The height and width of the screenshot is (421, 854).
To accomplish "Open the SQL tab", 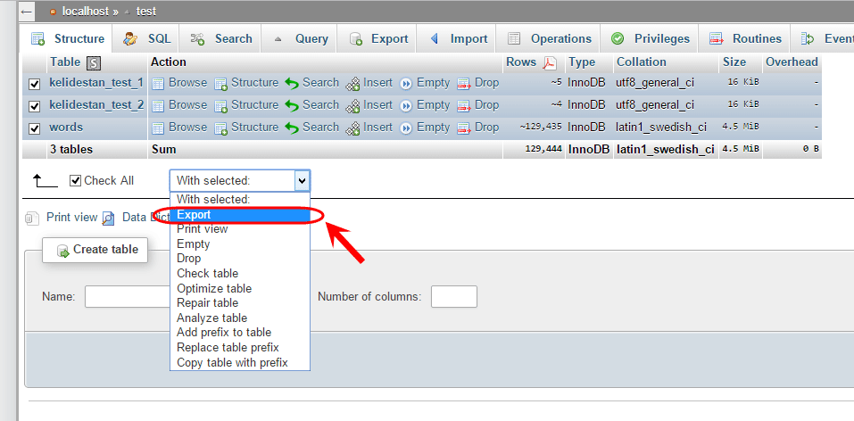I will [146, 38].
